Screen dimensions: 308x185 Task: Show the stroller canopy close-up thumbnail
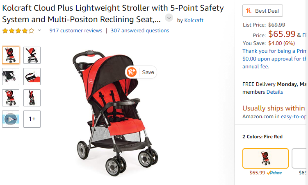[11, 77]
